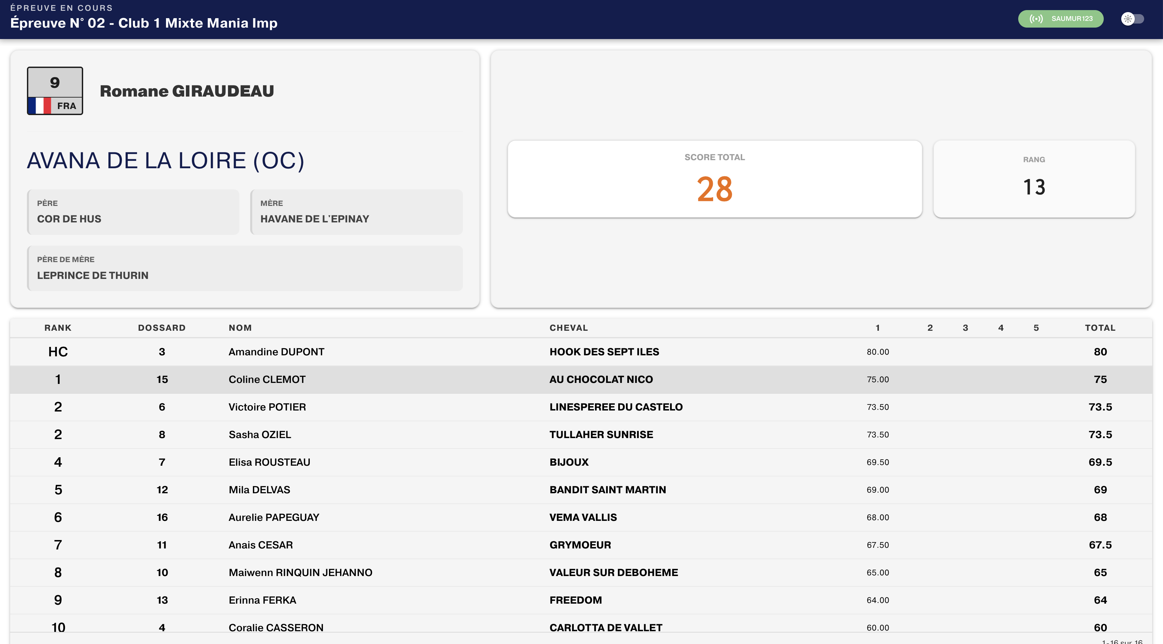Screen dimensions: 1163x644
Task: Click the CHEVAL column header
Action: (x=568, y=328)
